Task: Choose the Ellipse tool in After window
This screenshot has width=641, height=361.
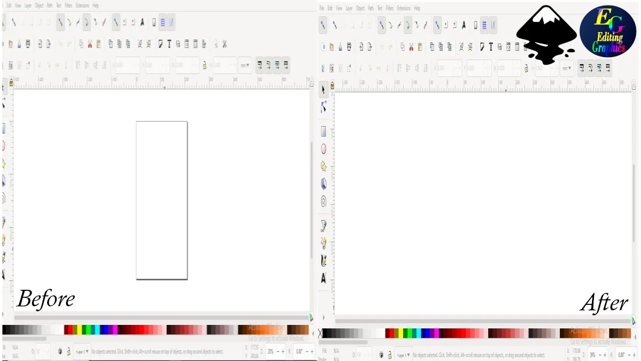Action: click(x=324, y=149)
